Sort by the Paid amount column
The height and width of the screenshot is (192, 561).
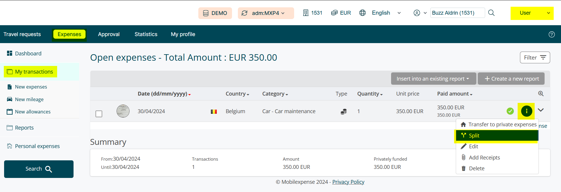click(x=454, y=94)
